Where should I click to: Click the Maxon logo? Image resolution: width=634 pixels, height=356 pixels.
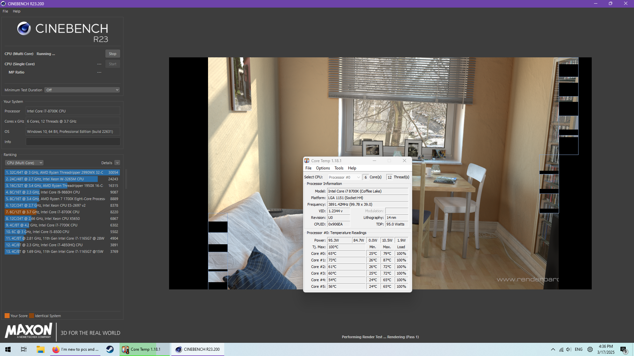click(x=28, y=331)
